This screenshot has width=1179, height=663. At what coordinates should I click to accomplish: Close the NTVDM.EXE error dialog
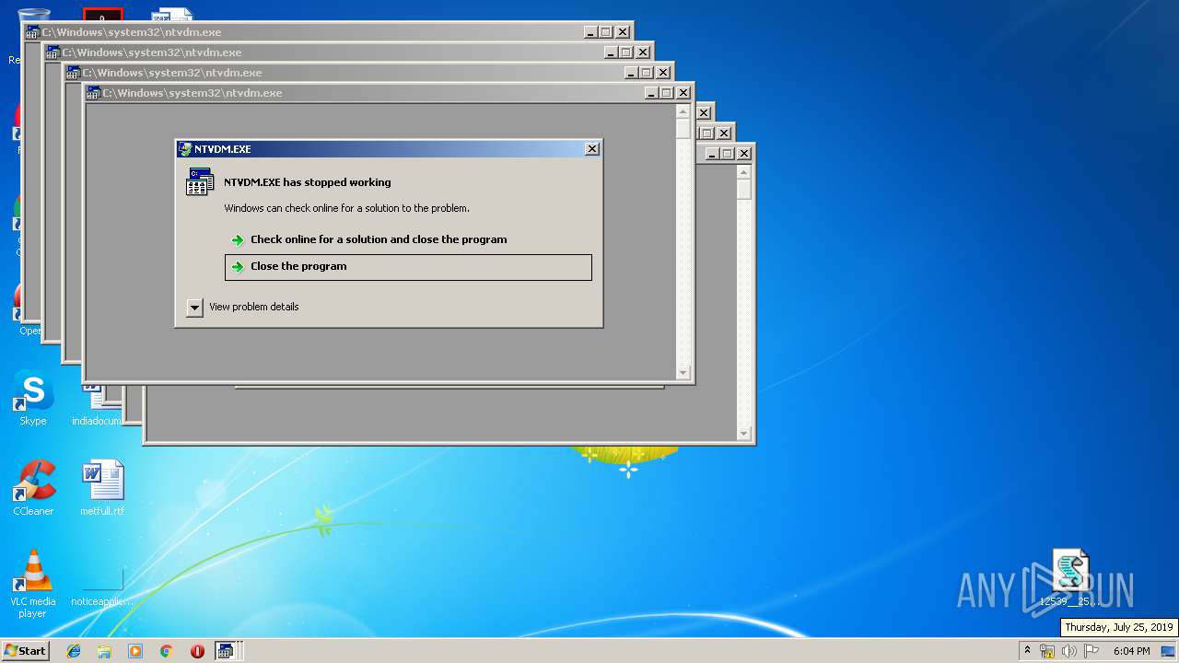[x=592, y=149]
